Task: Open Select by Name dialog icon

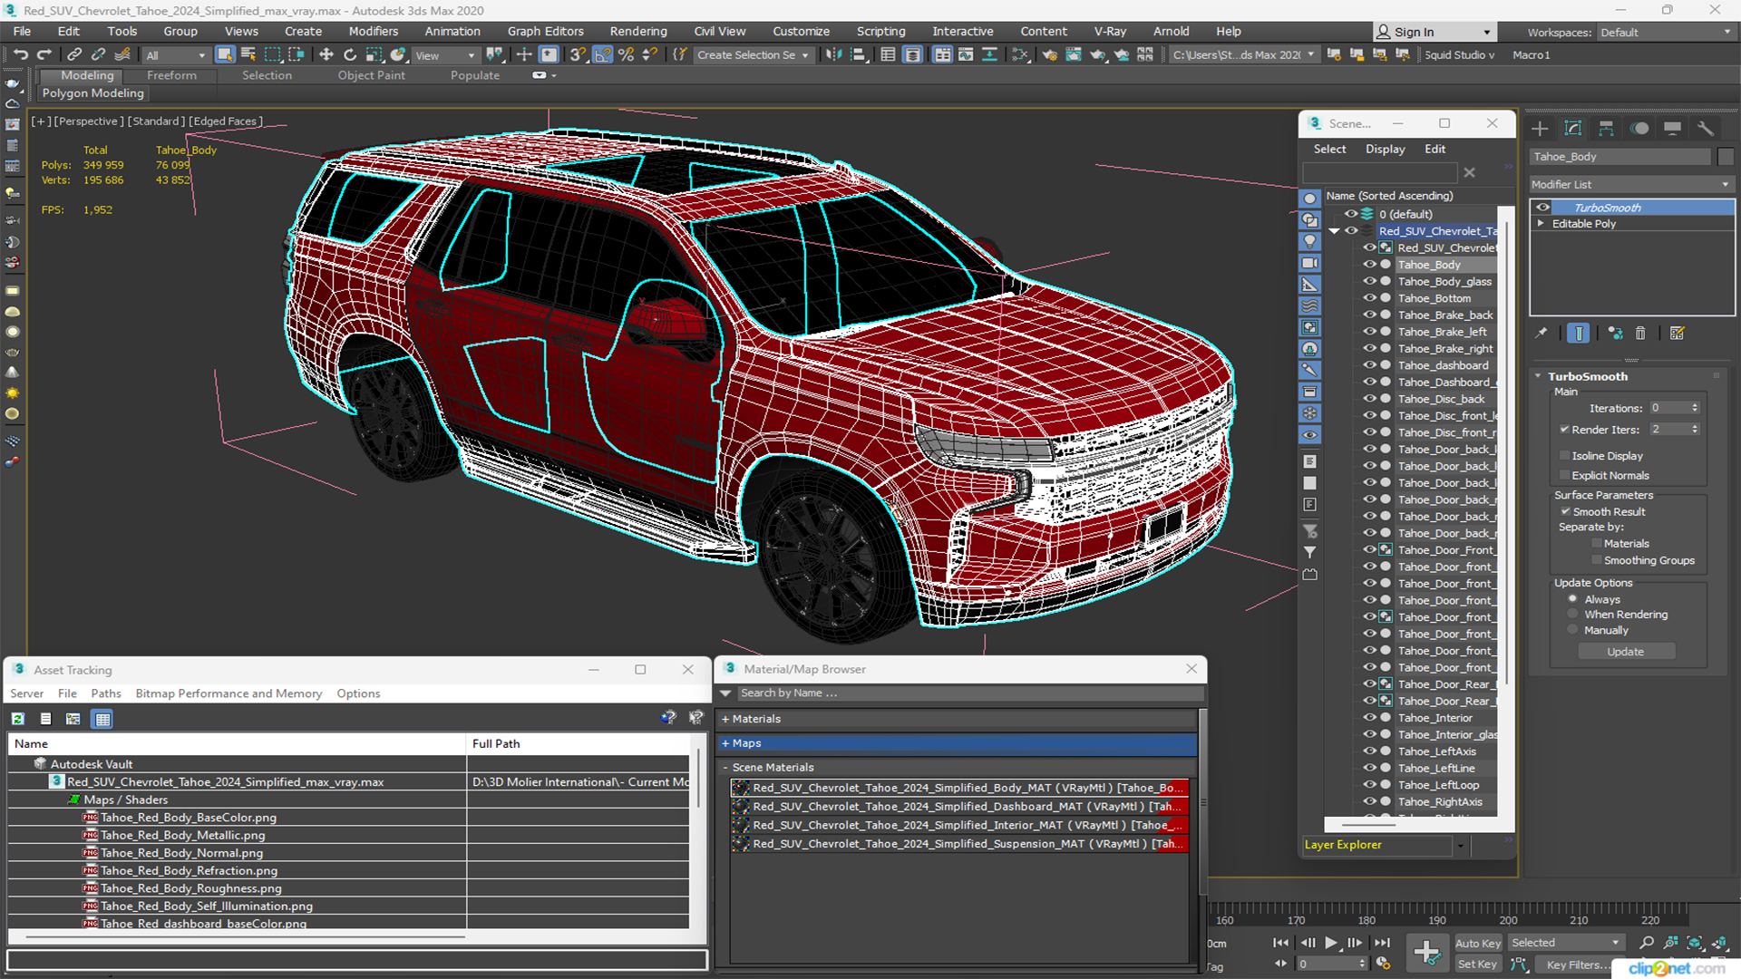Action: [x=248, y=55]
